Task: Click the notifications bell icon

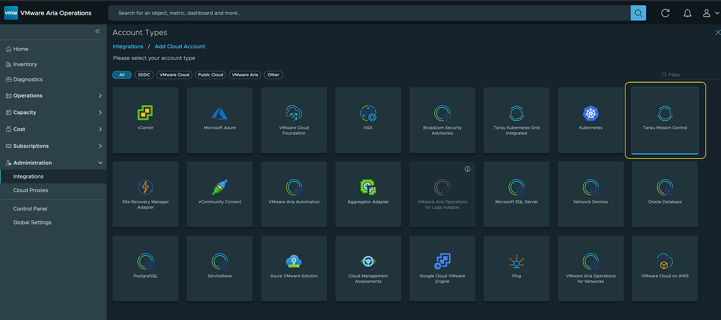Action: coord(687,13)
